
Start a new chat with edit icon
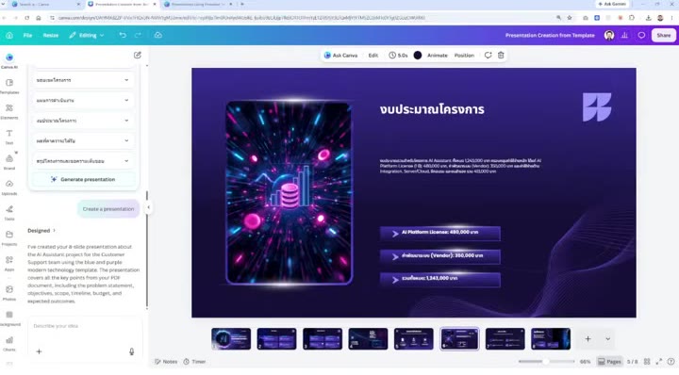(138, 55)
